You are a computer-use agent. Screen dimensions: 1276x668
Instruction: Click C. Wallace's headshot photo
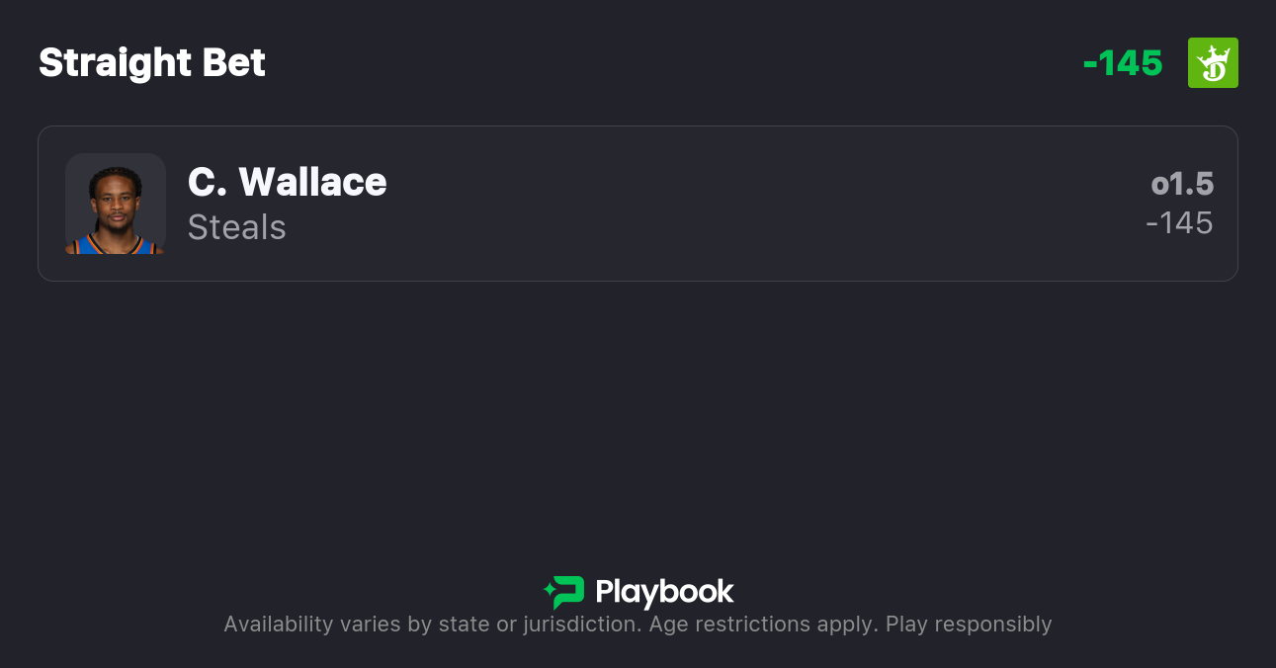coord(115,204)
